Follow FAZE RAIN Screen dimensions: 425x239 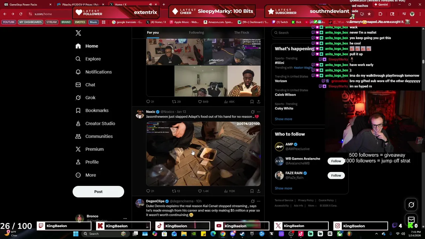(x=336, y=175)
